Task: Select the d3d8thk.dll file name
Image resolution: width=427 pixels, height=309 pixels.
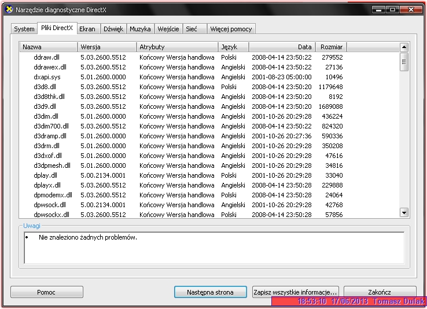Action: [x=49, y=97]
